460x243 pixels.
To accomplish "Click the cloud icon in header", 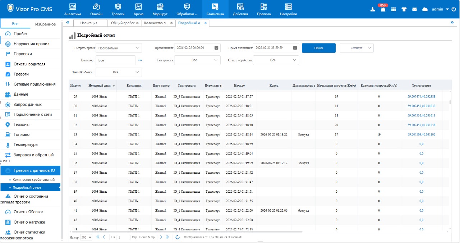I will click(x=425, y=9).
